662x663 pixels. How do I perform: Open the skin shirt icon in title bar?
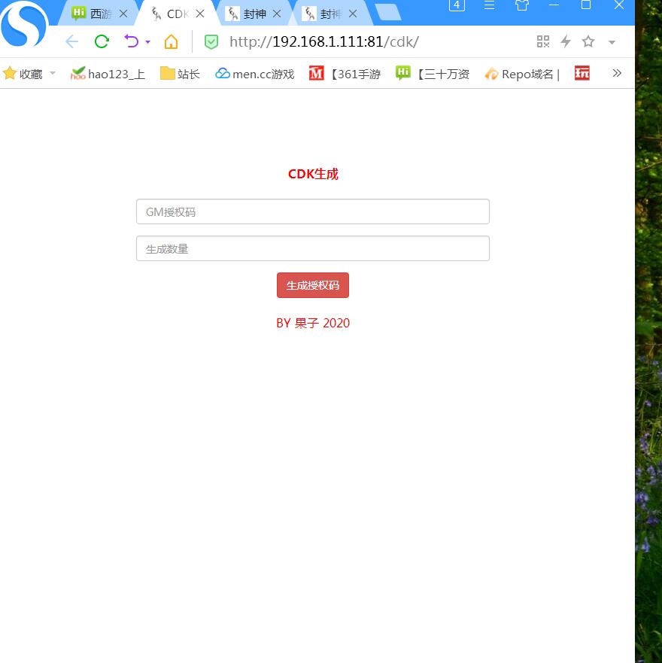(x=522, y=5)
